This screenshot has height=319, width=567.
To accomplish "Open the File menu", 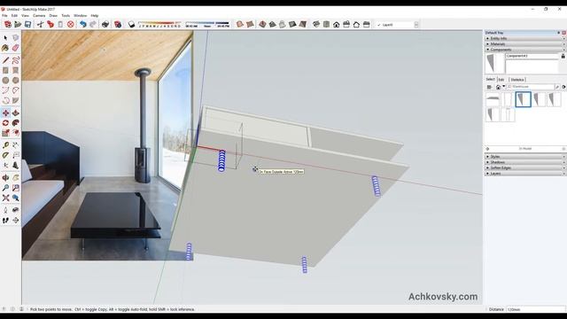I will coord(4,16).
